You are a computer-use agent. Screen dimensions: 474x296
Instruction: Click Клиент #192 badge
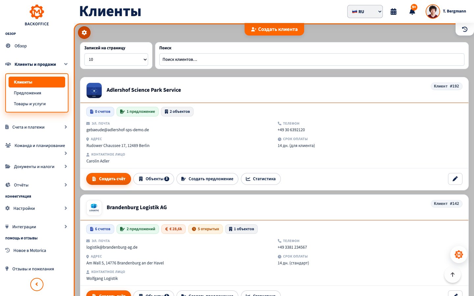[x=446, y=86]
